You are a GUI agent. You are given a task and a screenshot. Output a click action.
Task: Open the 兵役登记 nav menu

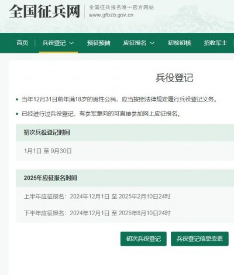pos(58,43)
